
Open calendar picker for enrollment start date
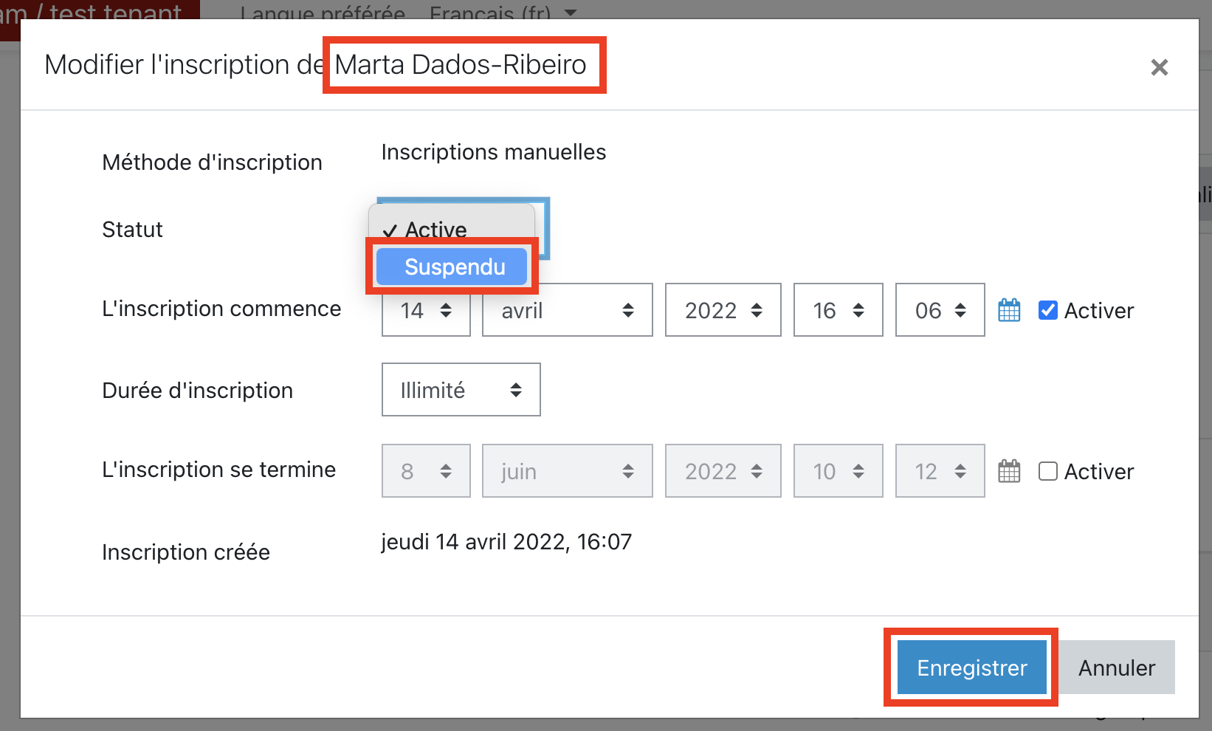[x=1009, y=310]
